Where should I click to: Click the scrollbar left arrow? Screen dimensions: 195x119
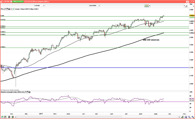pyautogui.click(x=16, y=117)
